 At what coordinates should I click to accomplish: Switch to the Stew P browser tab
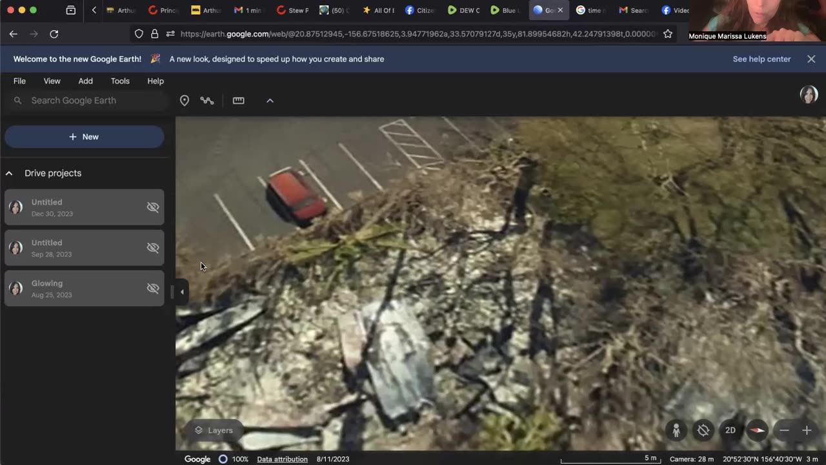292,10
